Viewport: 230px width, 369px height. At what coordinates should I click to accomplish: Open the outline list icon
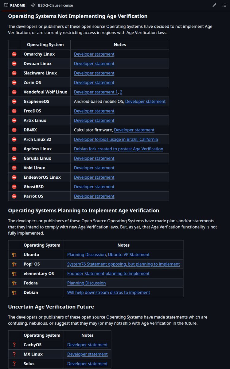click(x=224, y=5)
